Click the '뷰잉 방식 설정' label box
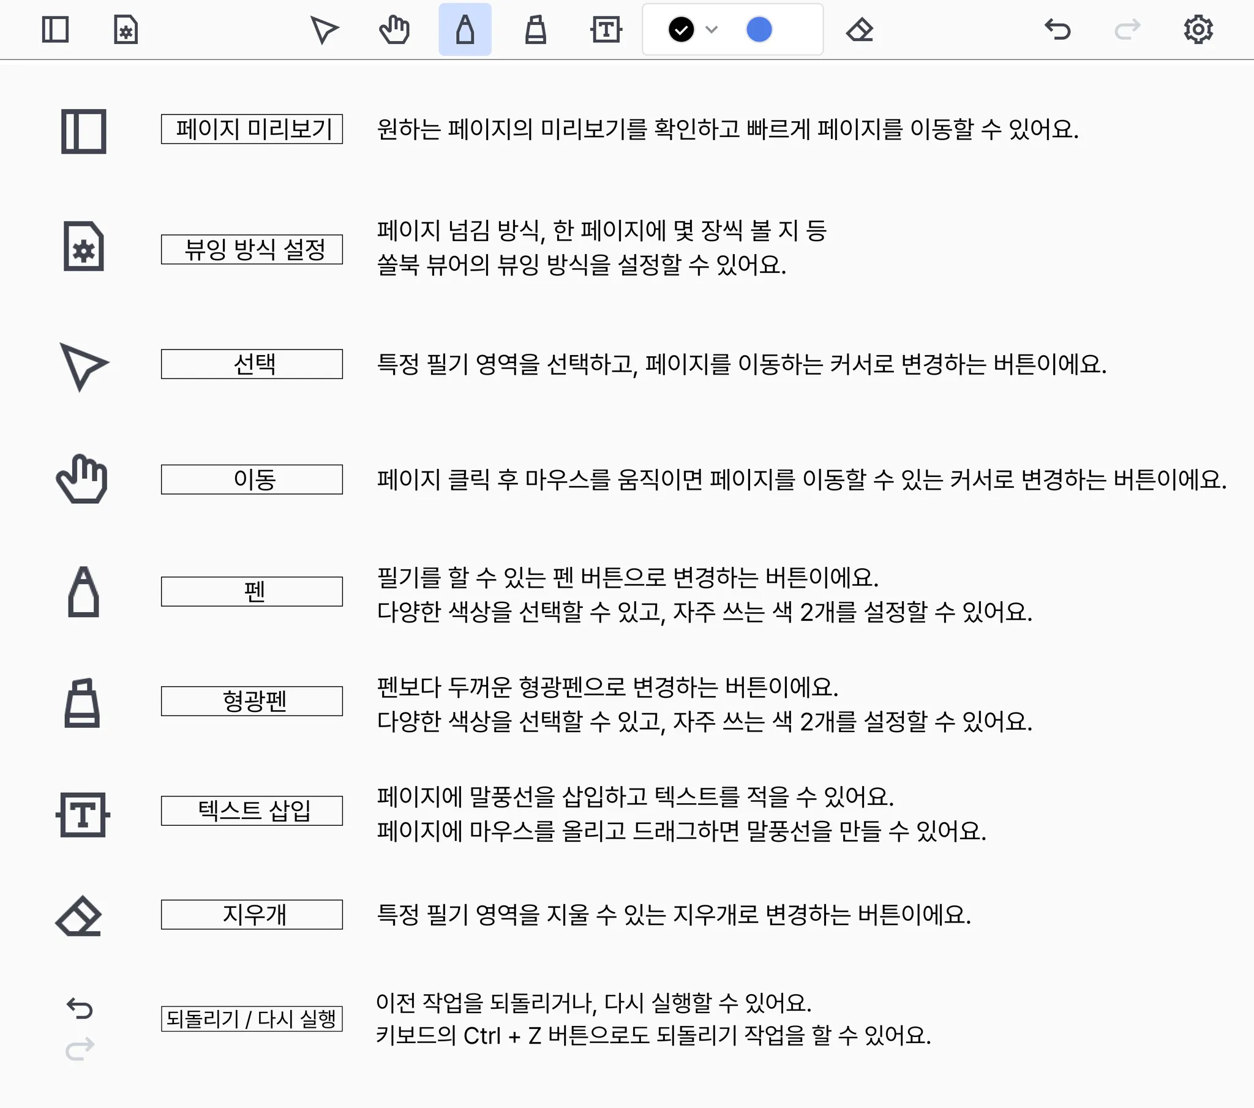The width and height of the screenshot is (1254, 1108). 252,249
